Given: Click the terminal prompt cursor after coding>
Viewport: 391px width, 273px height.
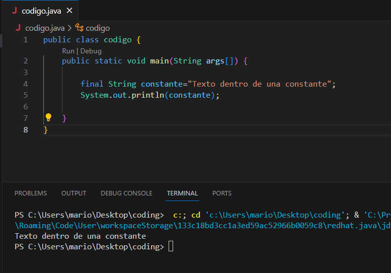Looking at the screenshot, I should tap(171, 246).
